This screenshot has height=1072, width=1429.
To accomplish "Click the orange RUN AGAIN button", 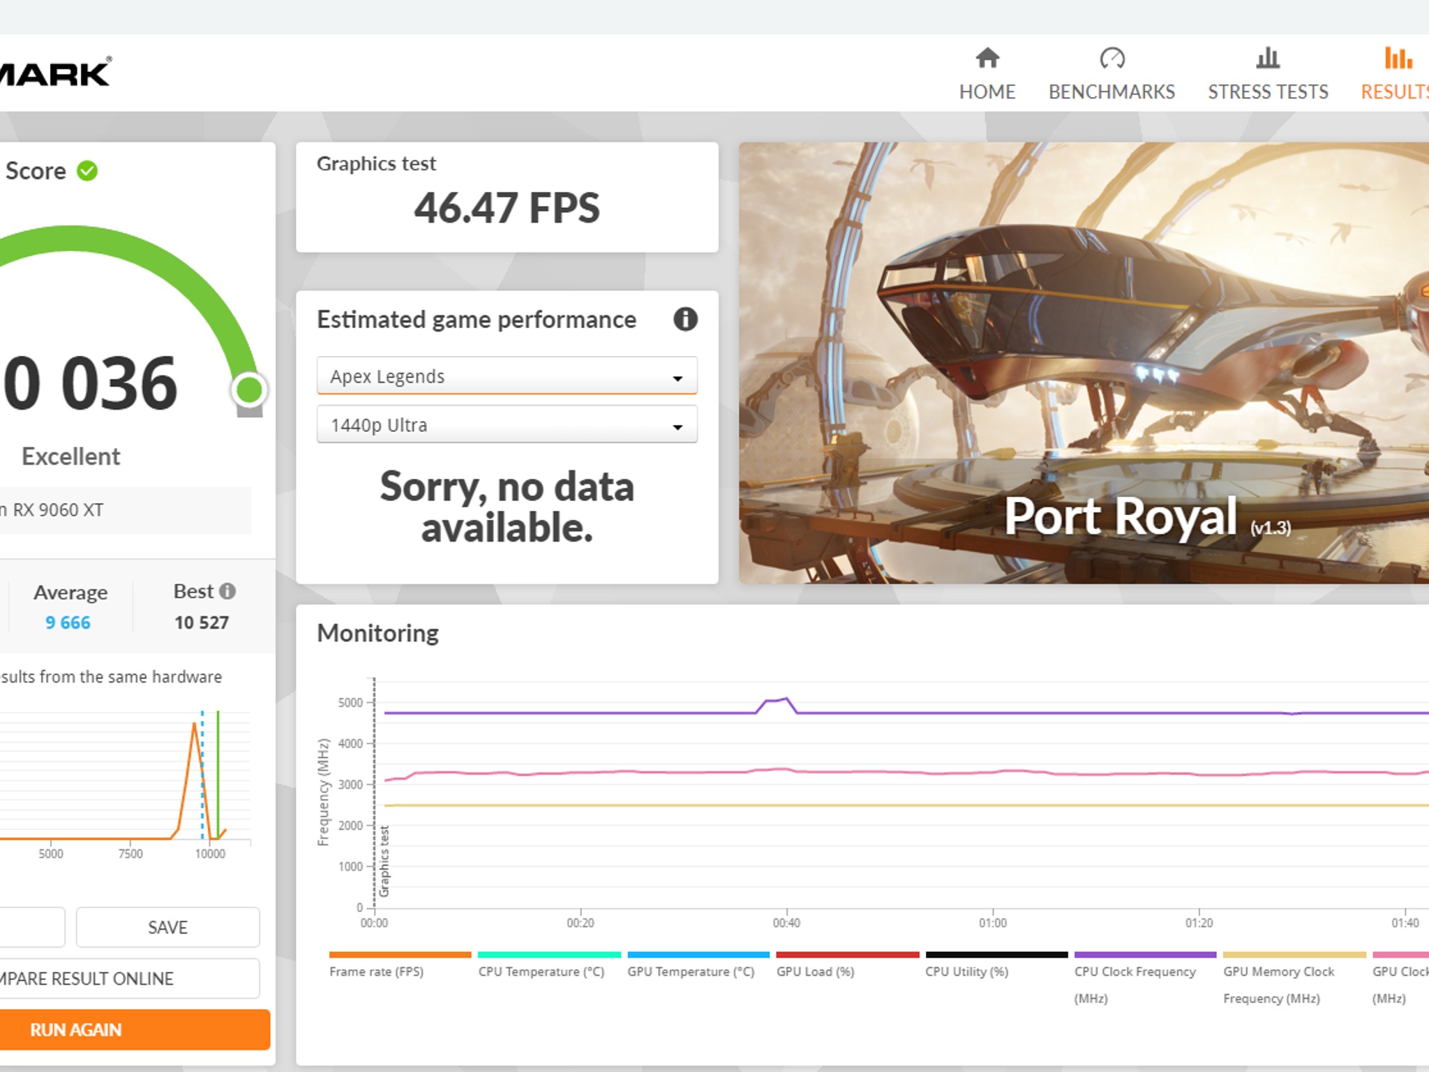I will pos(135,1029).
